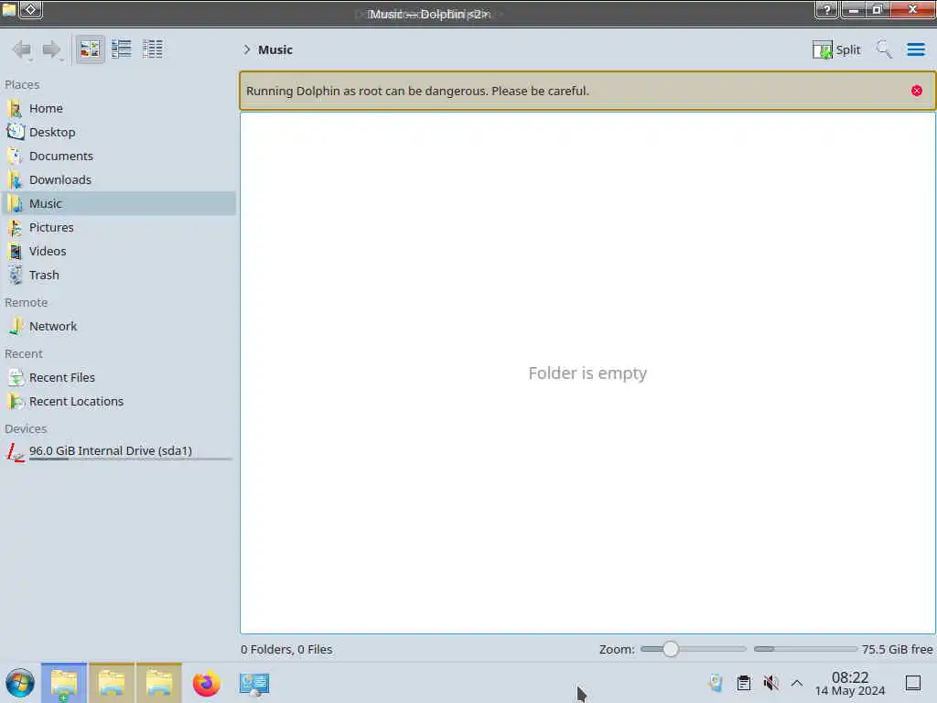Screen dimensions: 937x703
Task: Open Recent Files
Action: pyautogui.click(x=119, y=378)
